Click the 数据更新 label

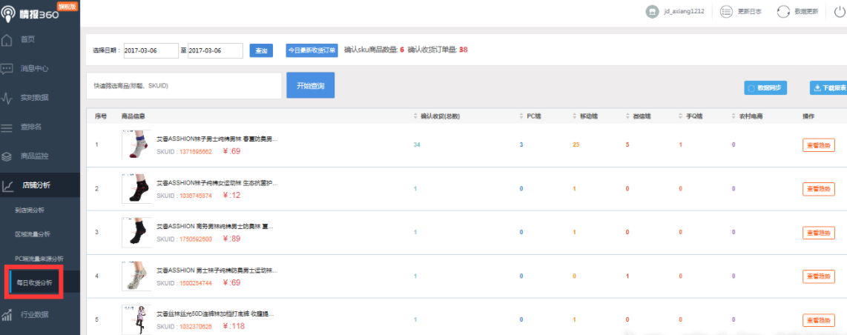coord(806,11)
